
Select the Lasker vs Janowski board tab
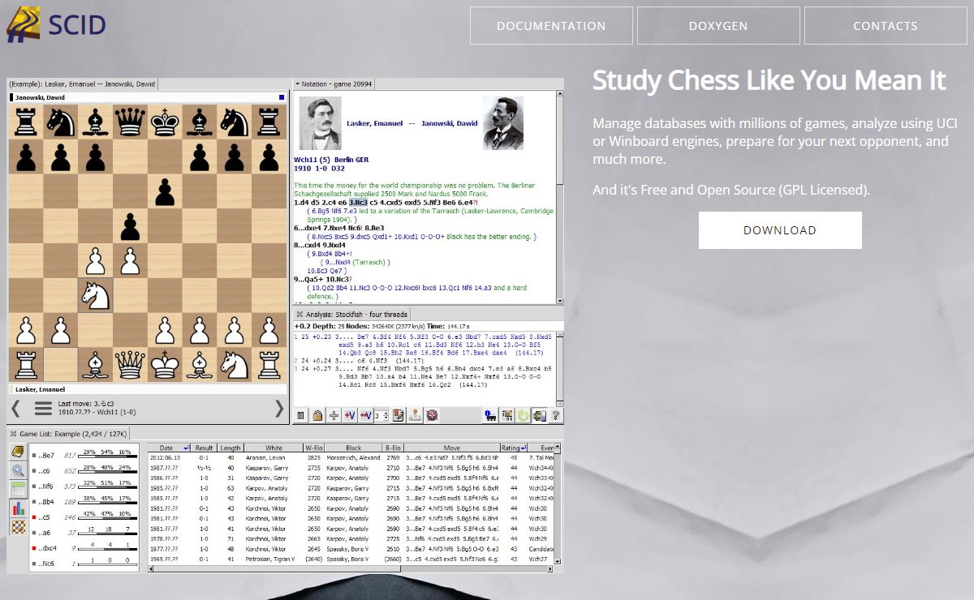pyautogui.click(x=82, y=84)
